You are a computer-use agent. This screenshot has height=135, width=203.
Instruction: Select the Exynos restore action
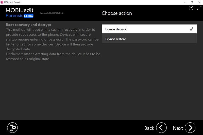[x=149, y=39]
